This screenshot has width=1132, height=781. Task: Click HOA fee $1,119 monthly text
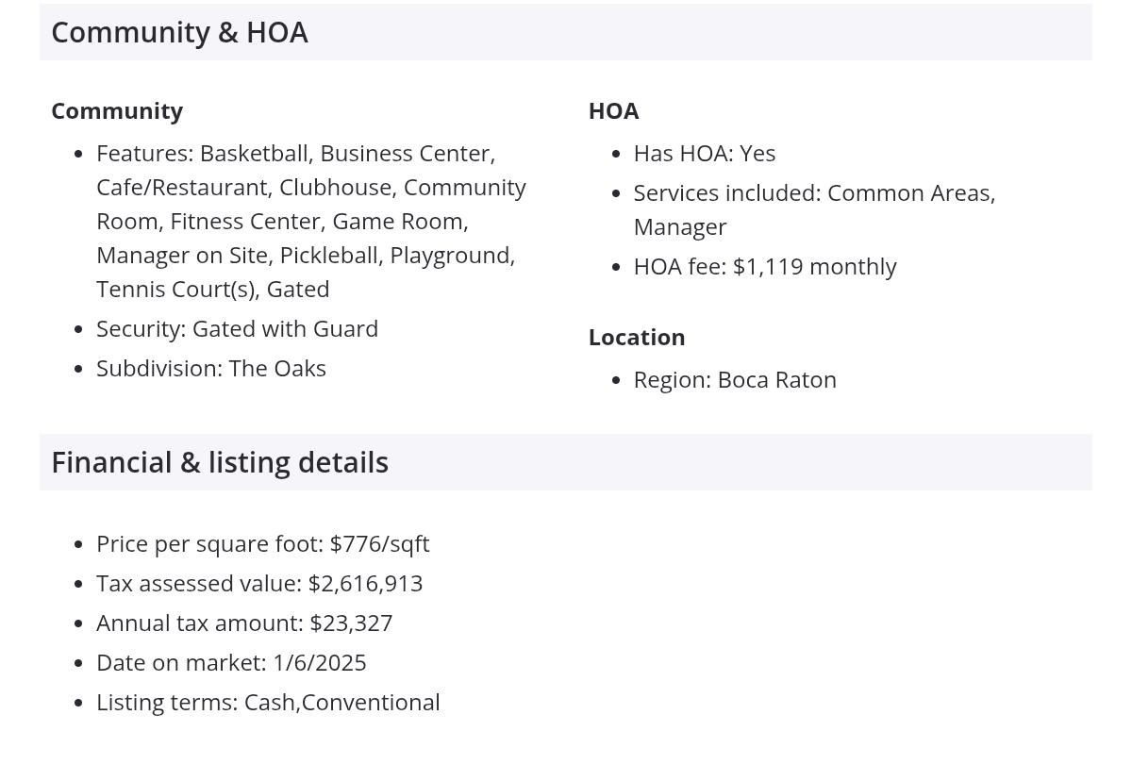coord(765,266)
